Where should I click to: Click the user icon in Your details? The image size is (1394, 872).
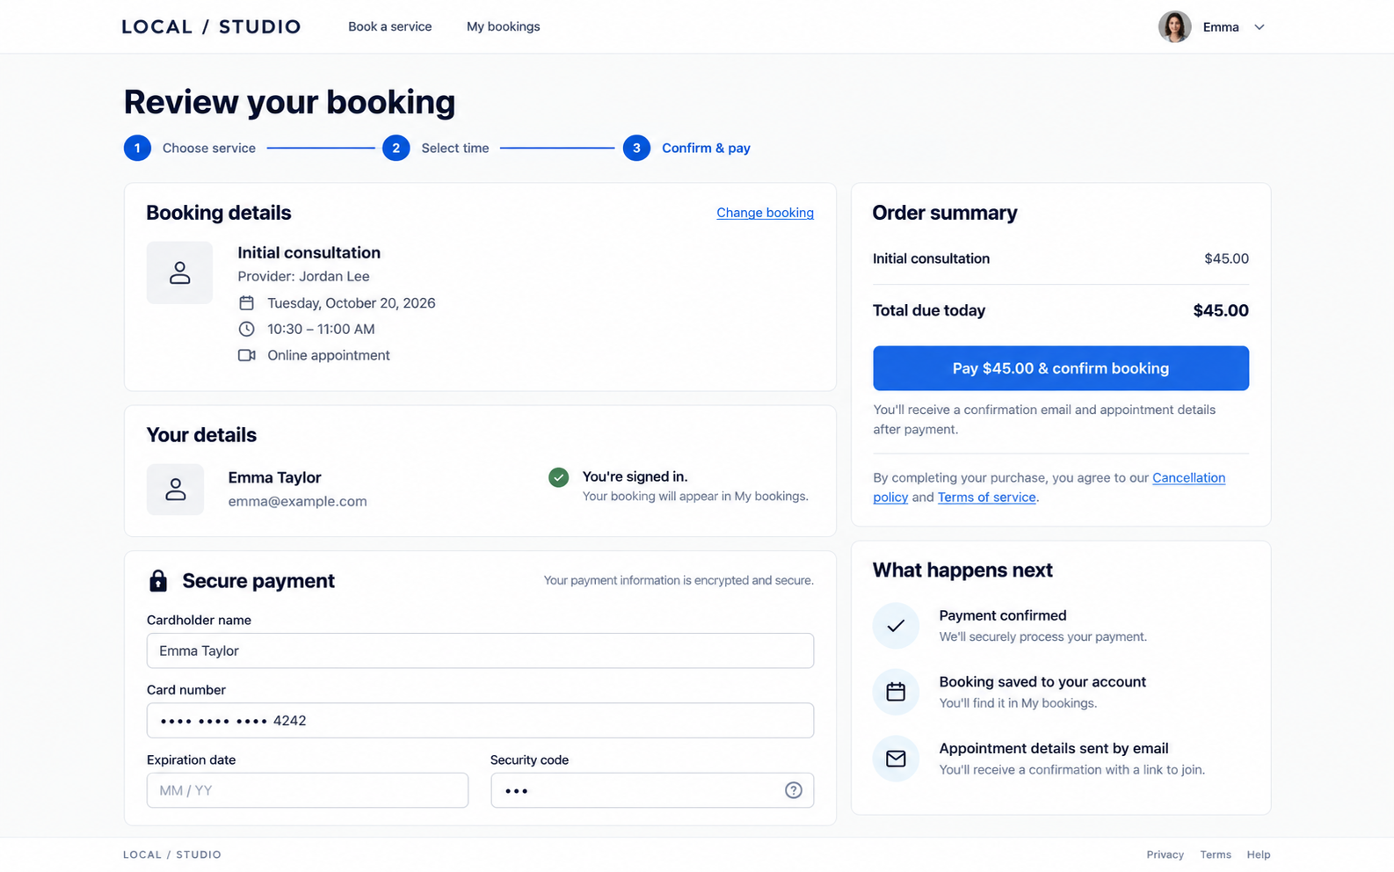point(175,490)
